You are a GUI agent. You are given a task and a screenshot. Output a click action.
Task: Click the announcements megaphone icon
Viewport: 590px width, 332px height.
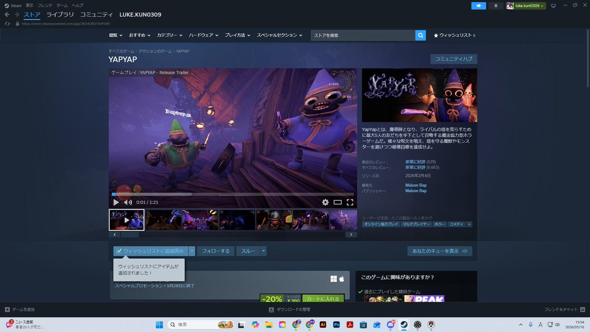tap(478, 6)
